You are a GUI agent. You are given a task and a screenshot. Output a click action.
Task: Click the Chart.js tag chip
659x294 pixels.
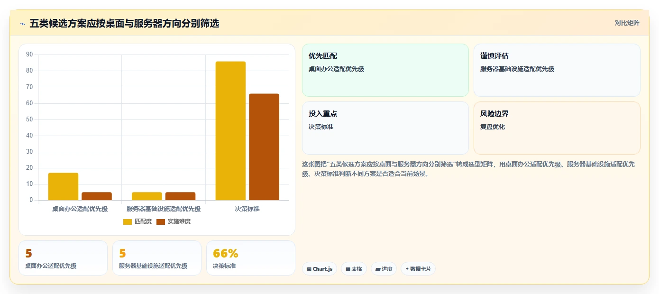[320, 269]
